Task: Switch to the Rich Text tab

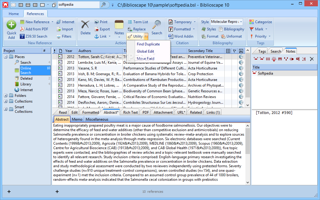Action: [x=131, y=112]
